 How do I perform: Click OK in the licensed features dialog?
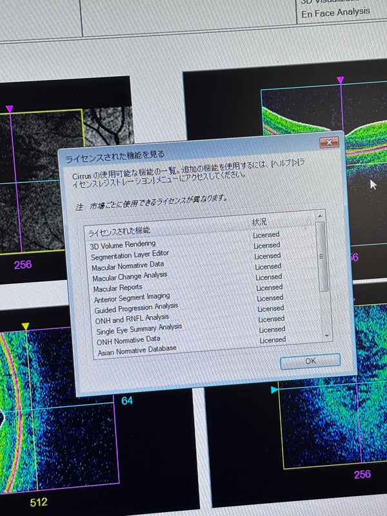[310, 361]
